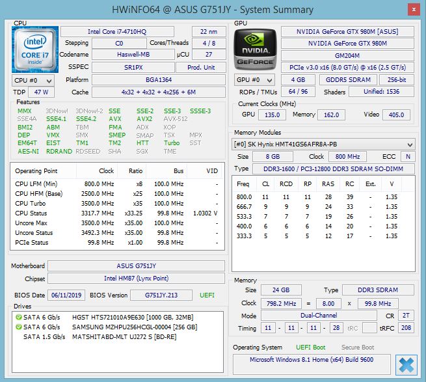Select the CPU LFM (Min) row
The image size is (426, 382).
click(117, 184)
